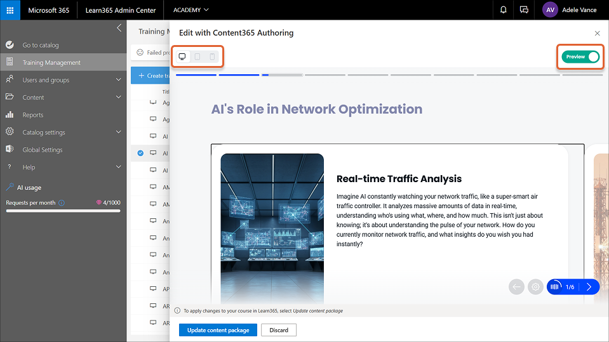
Task: Click Update content package button
Action: 218,330
